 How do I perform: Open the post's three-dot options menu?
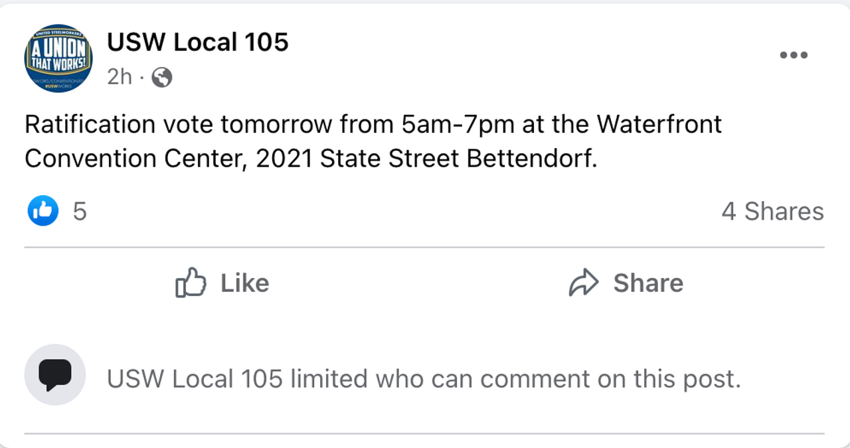(x=793, y=55)
